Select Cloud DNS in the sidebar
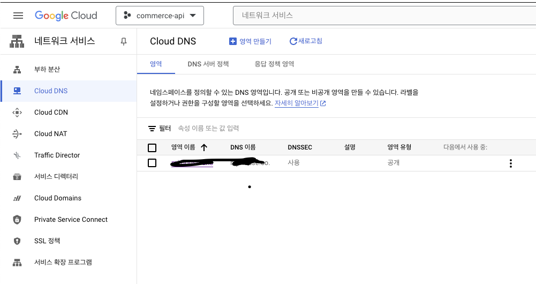The image size is (536, 284). pyautogui.click(x=51, y=91)
